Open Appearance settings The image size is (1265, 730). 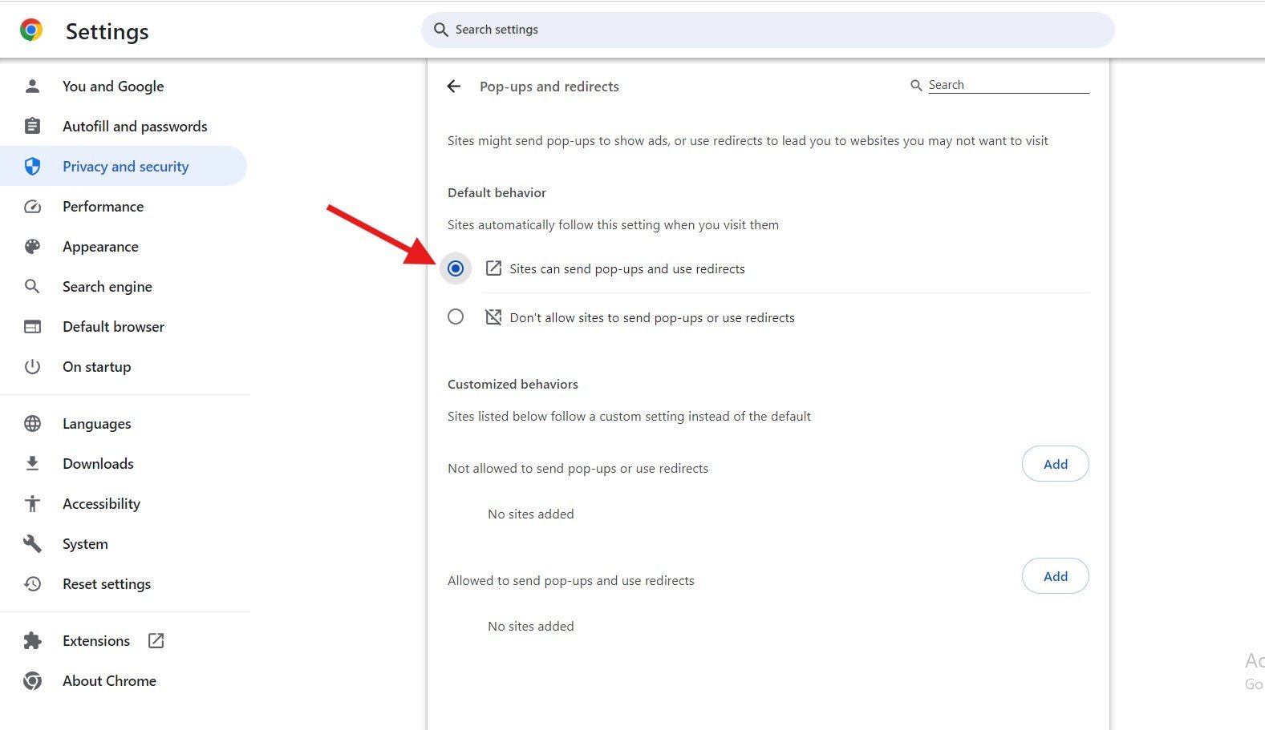click(124, 246)
